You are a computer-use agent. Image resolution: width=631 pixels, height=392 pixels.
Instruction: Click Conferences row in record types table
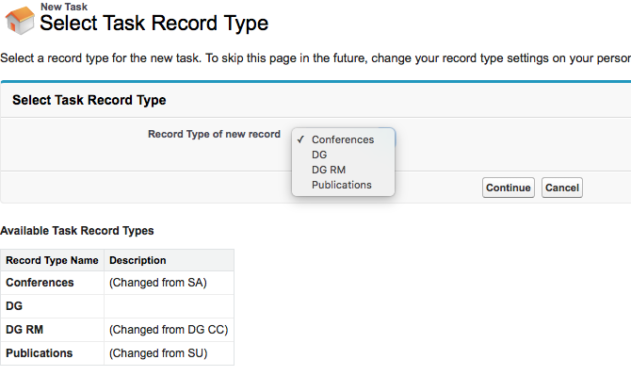click(x=40, y=283)
